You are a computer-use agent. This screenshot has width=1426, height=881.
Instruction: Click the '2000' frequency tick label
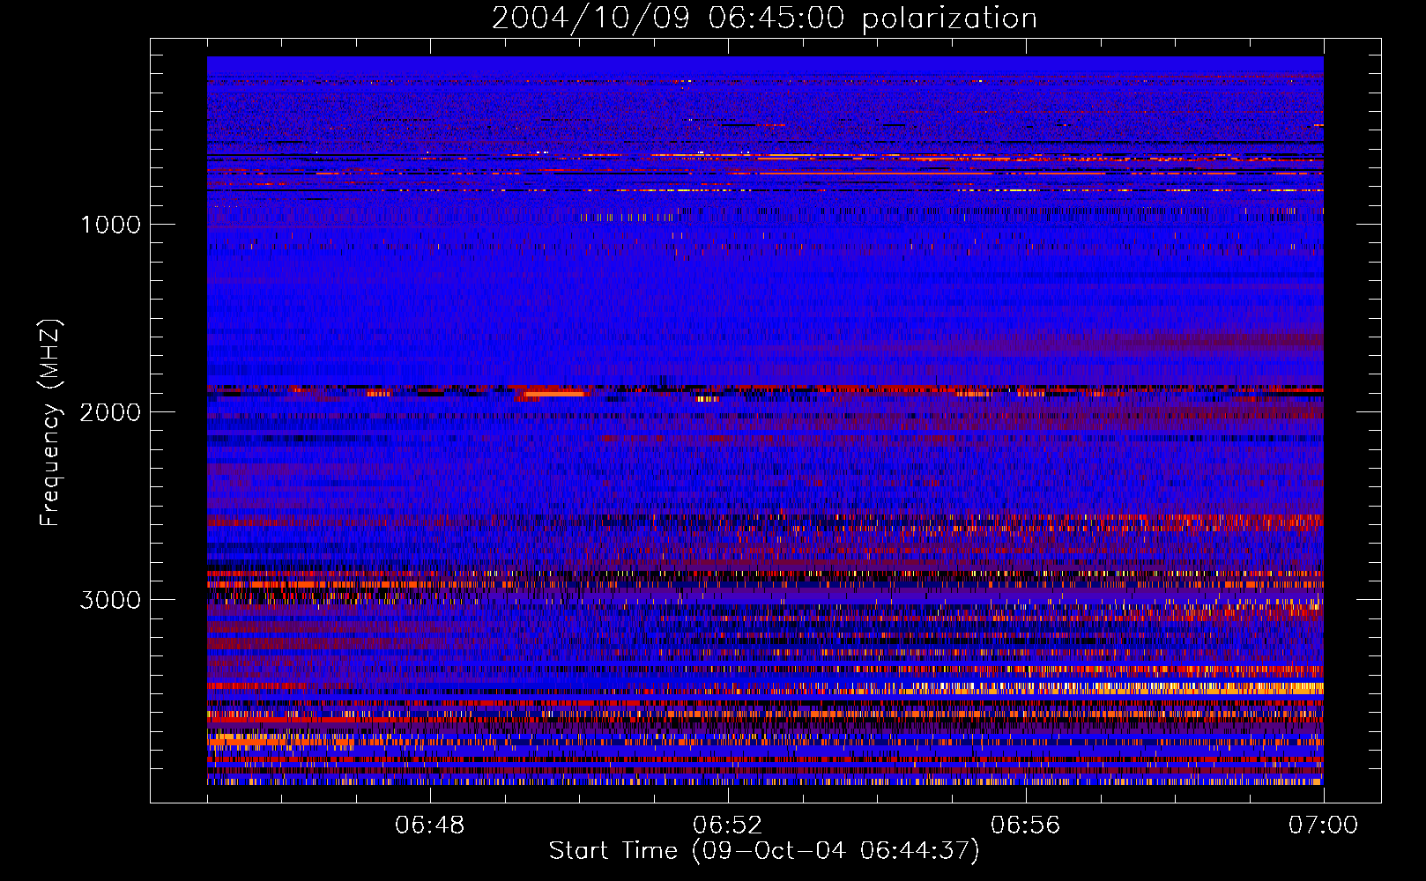(110, 412)
